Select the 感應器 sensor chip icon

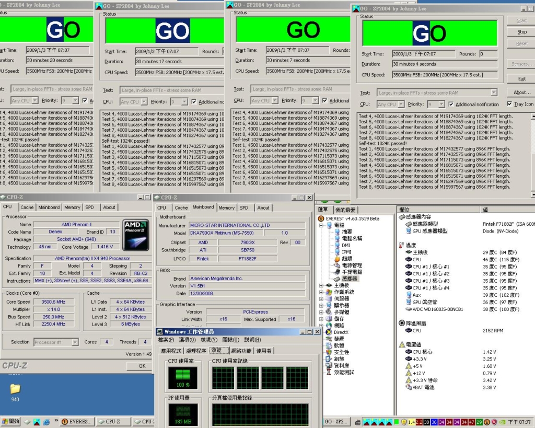click(337, 279)
